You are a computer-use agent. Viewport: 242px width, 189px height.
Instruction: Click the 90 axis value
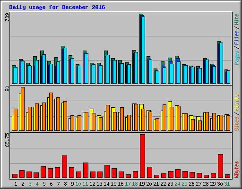(7, 89)
